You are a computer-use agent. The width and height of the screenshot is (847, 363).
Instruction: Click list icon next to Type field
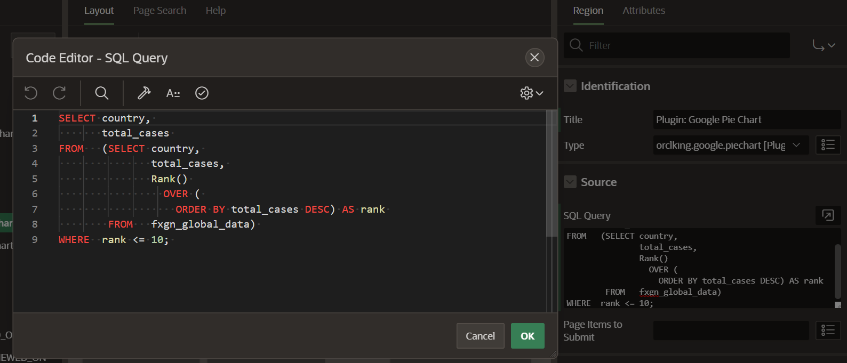(x=828, y=145)
